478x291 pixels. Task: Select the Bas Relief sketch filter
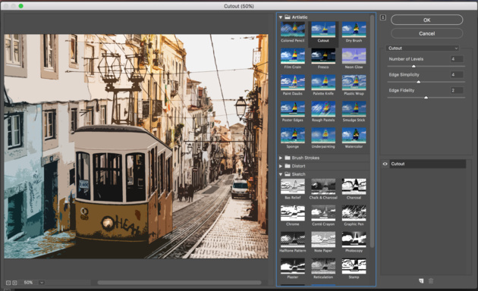[x=293, y=186]
